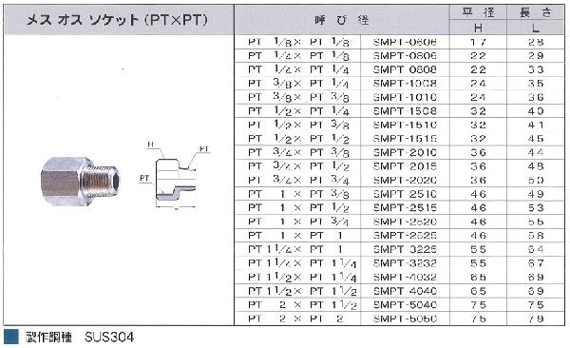Select model code SMPT-2015
Image resolution: width=570 pixels, height=348 pixels.
tap(405, 166)
